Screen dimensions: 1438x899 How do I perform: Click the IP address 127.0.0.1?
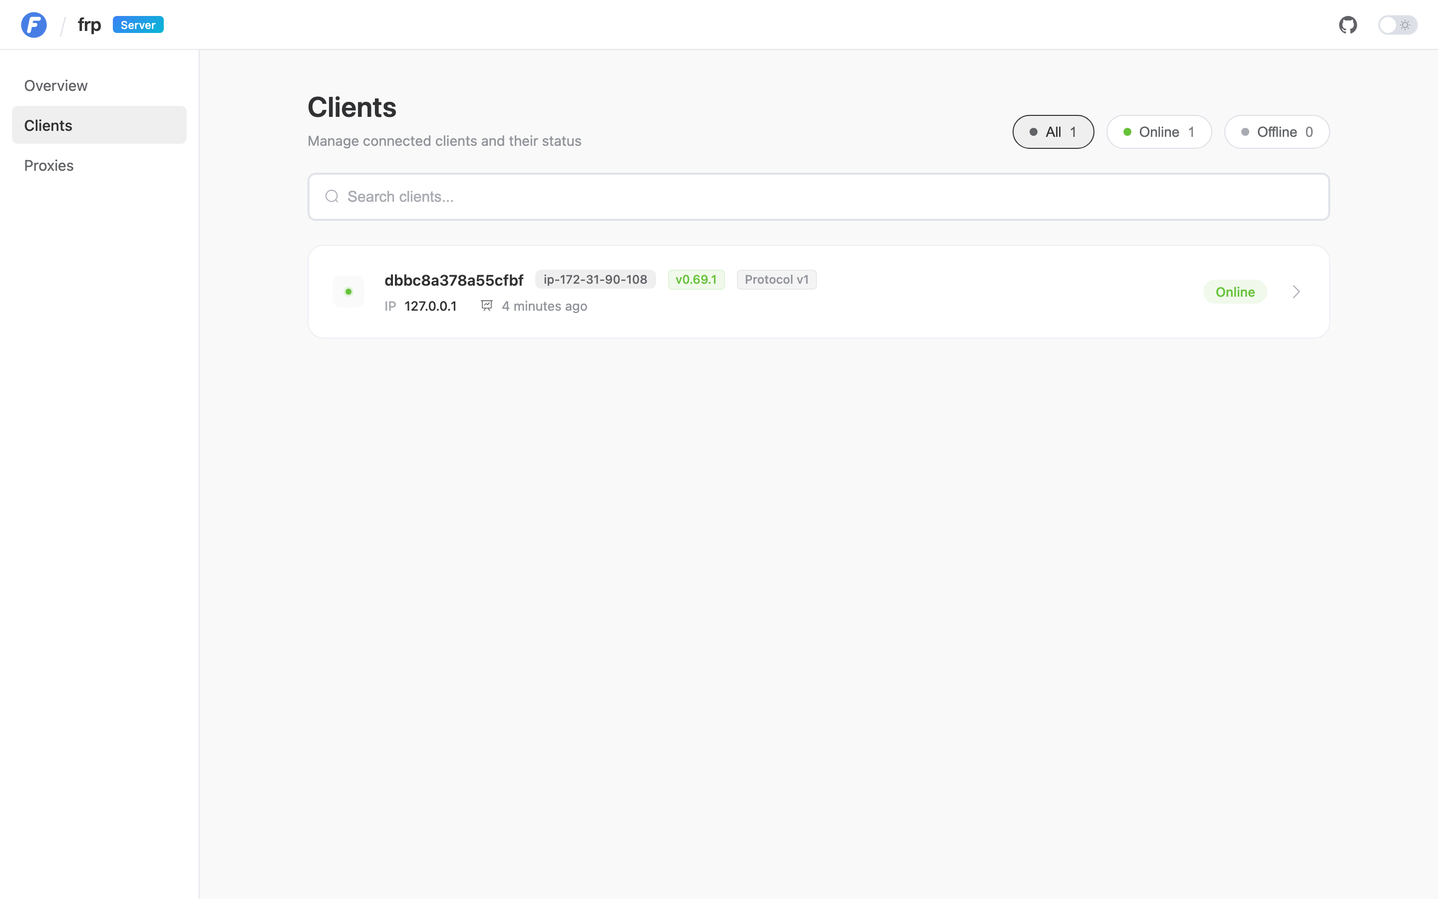pyautogui.click(x=430, y=306)
